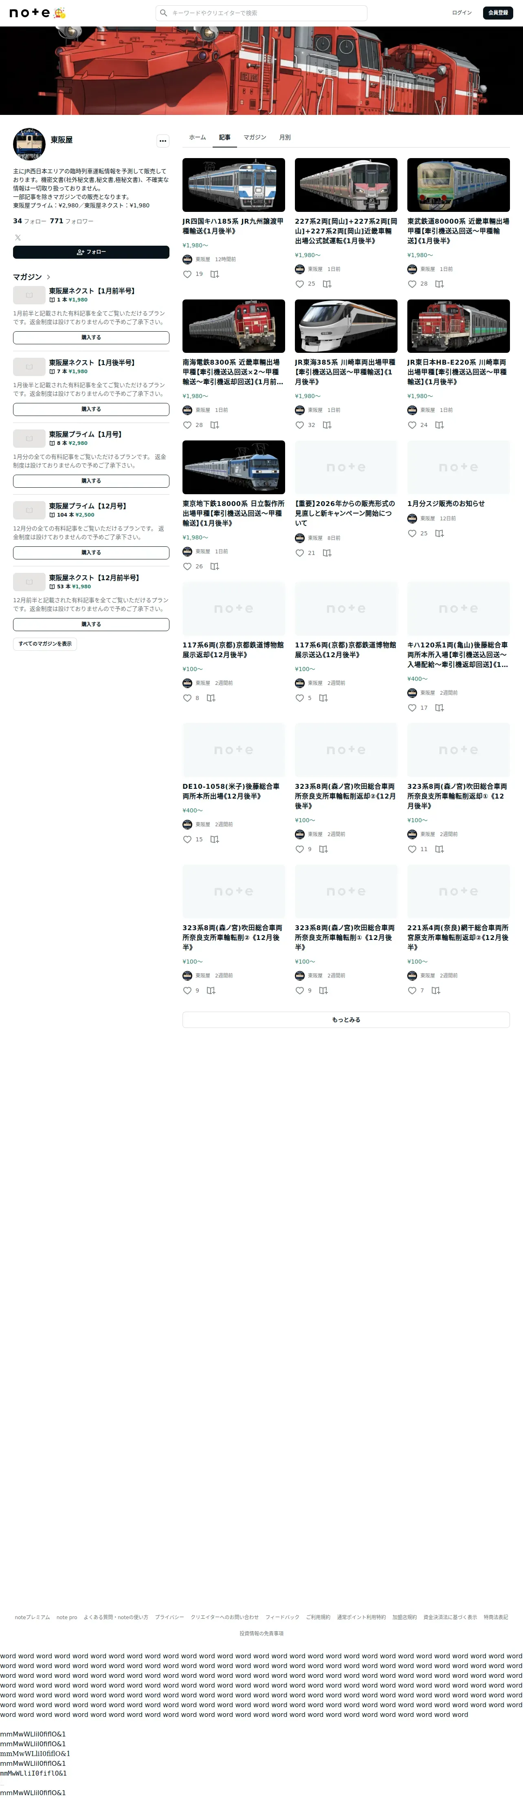Click 投資情報の免責事項 footer link
Screen dimensions: 523x1798
(261, 1633)
